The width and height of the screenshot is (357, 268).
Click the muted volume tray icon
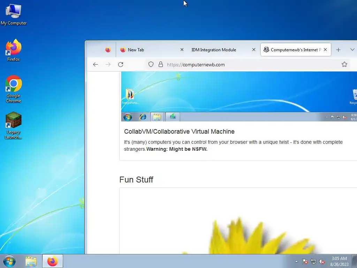coord(322,261)
